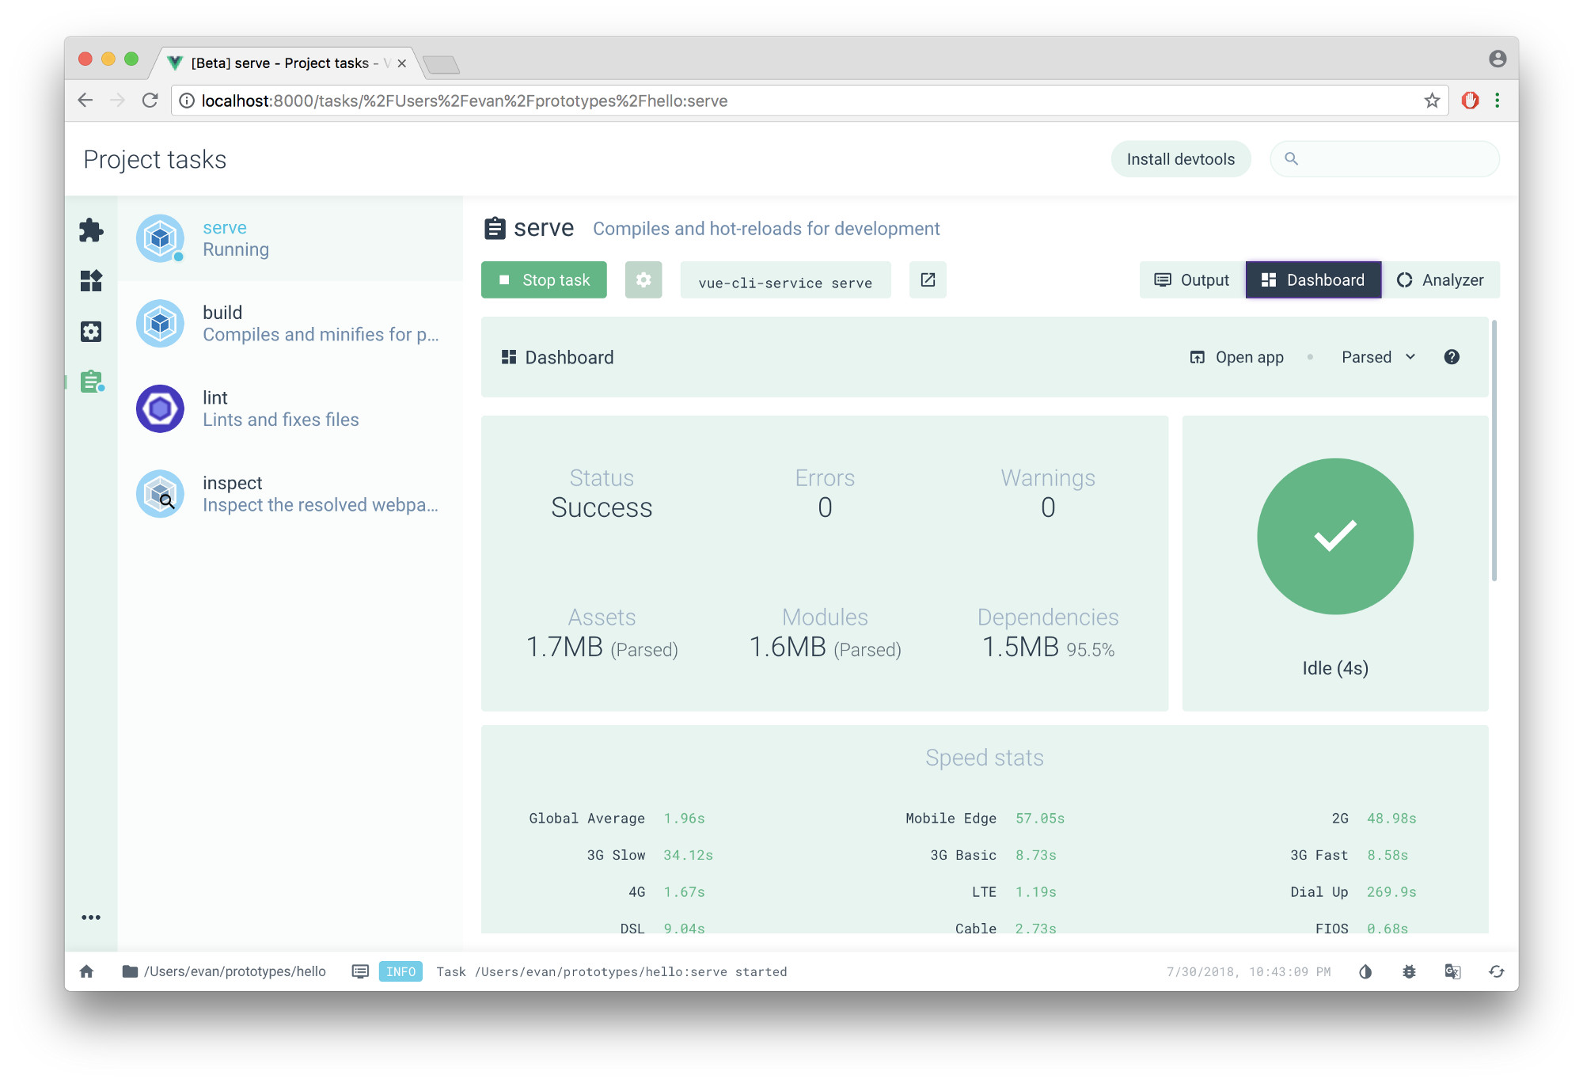Image resolution: width=1583 pixels, height=1083 pixels.
Task: Open the Configuration gear sidebar icon
Action: (x=91, y=331)
